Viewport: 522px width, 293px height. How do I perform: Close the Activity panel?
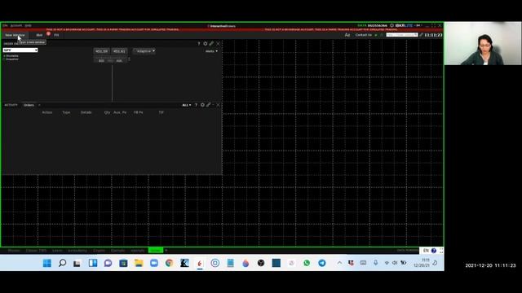(x=218, y=105)
